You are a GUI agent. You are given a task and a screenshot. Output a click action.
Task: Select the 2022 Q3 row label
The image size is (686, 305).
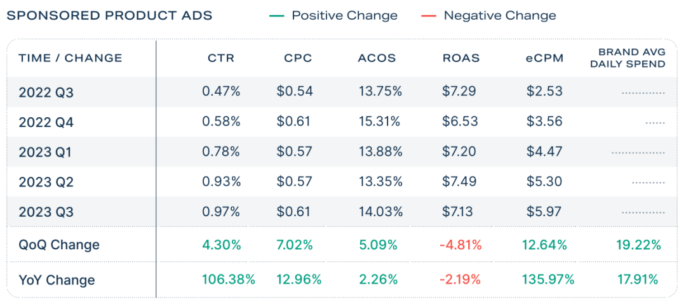(x=46, y=93)
